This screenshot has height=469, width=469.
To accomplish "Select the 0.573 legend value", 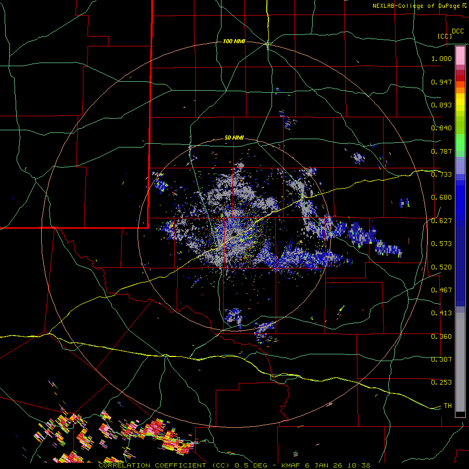I will coord(441,244).
